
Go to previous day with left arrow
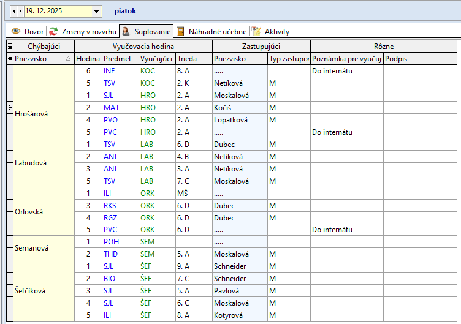point(14,11)
